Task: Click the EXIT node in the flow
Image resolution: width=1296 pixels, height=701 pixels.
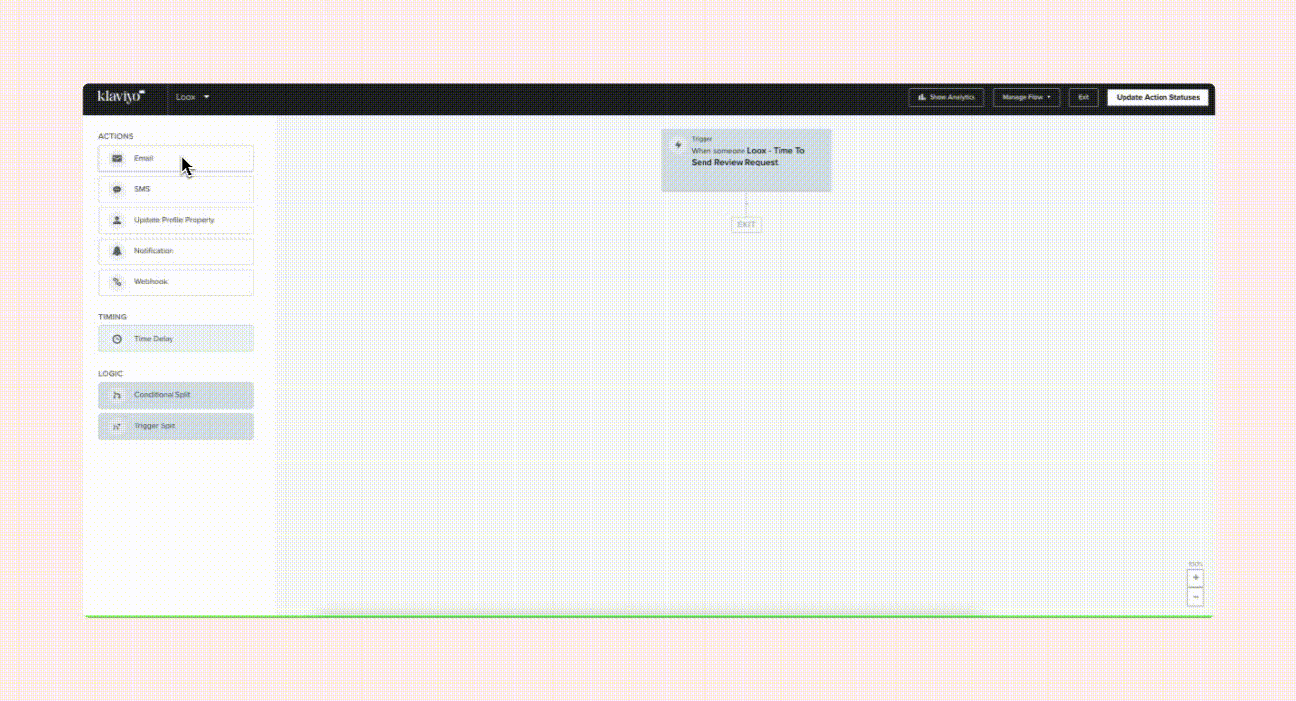Action: coord(745,225)
